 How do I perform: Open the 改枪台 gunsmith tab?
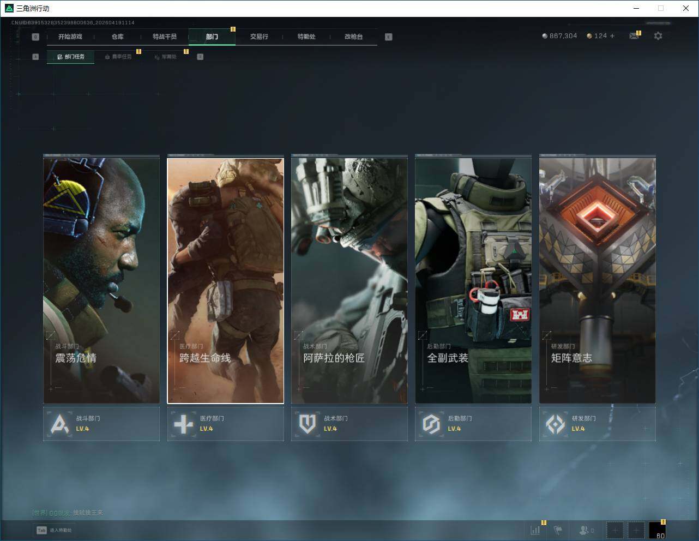pyautogui.click(x=354, y=37)
